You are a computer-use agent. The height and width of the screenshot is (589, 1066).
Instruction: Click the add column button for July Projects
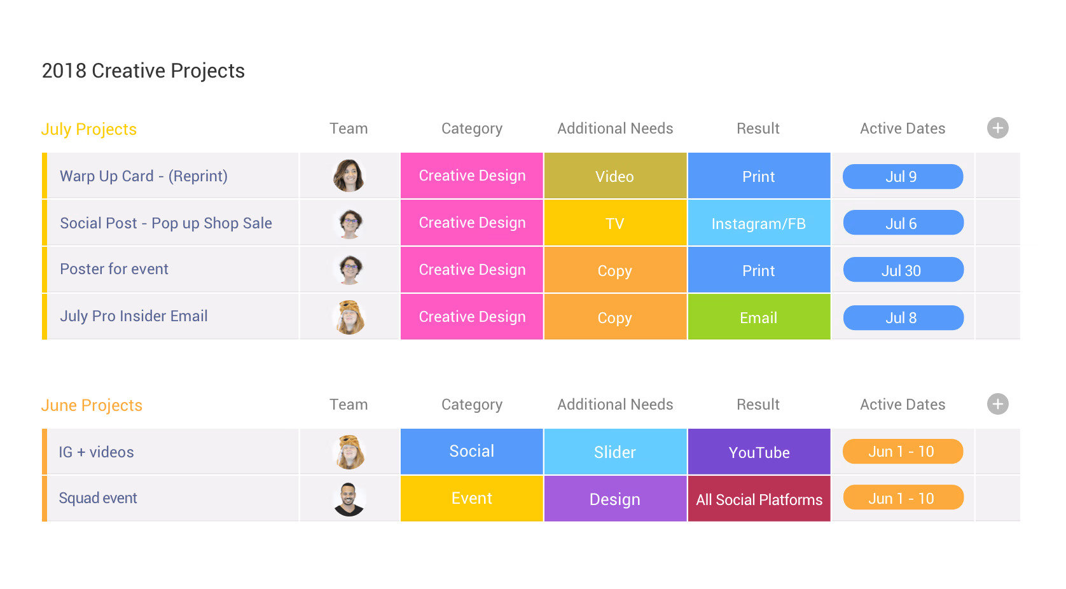pyautogui.click(x=997, y=128)
